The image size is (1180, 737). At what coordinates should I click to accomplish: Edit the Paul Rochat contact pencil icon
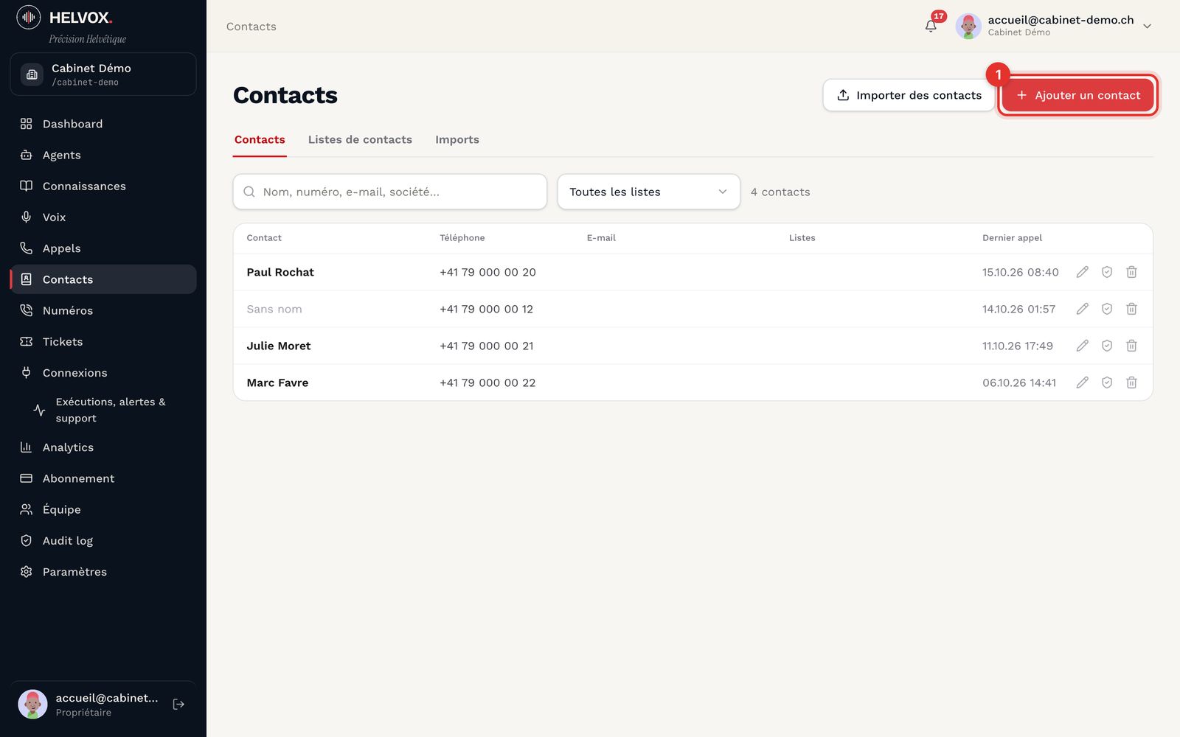pos(1082,272)
